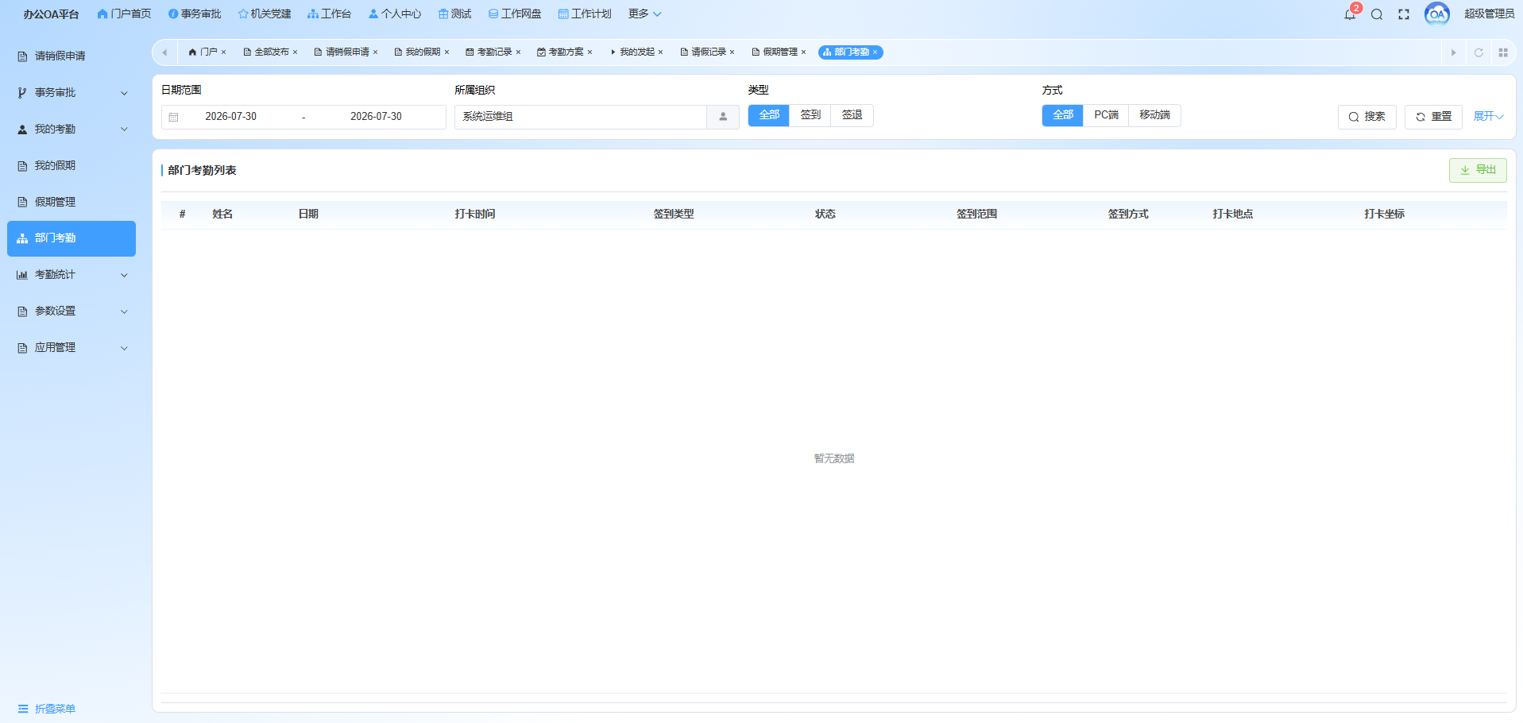Select 全部 under 类型 filter
This screenshot has height=723, width=1523.
(769, 115)
